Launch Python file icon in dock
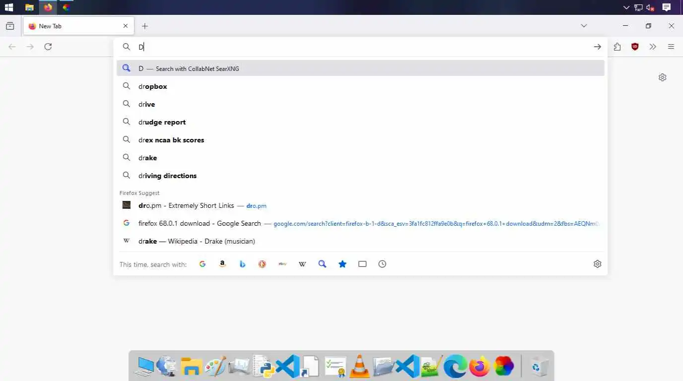This screenshot has height=381, width=683. coord(263,367)
